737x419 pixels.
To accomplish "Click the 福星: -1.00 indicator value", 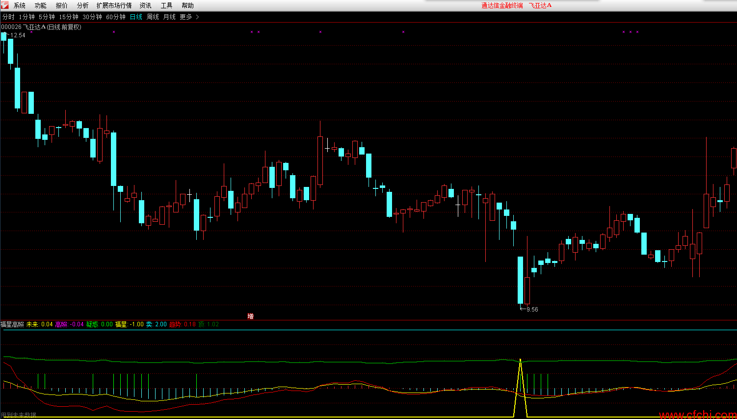I will pyautogui.click(x=130, y=324).
